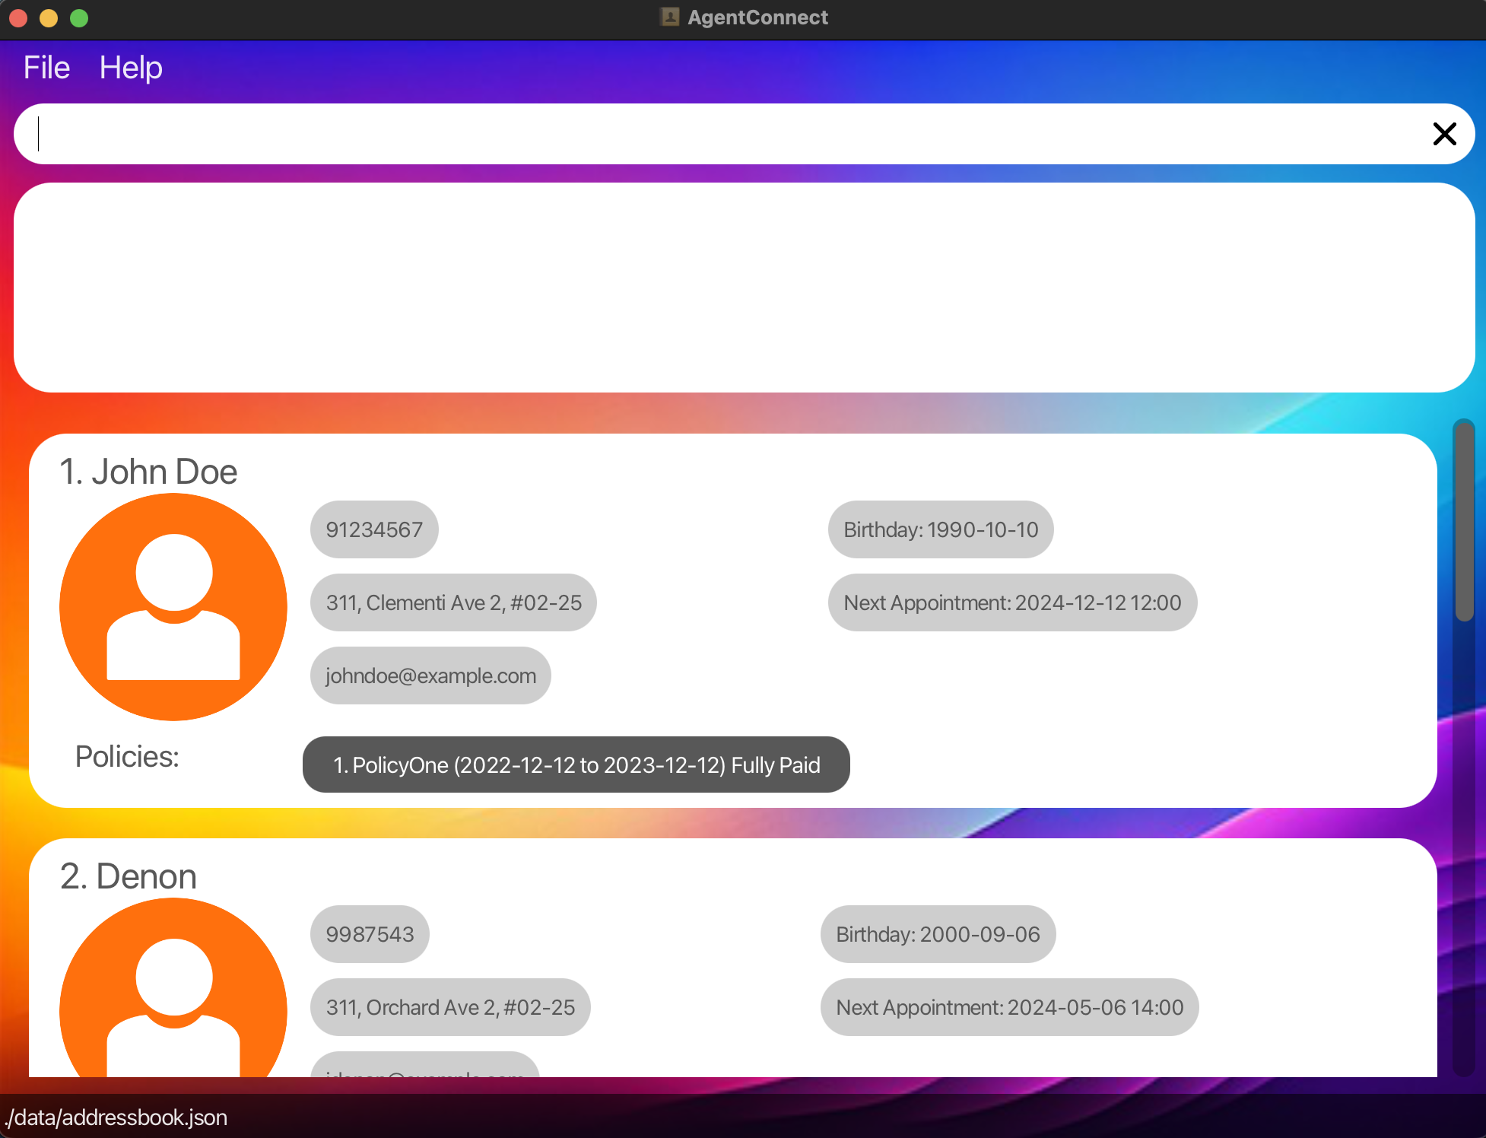Click the 'Policies:' label on John Doe card

tap(127, 757)
